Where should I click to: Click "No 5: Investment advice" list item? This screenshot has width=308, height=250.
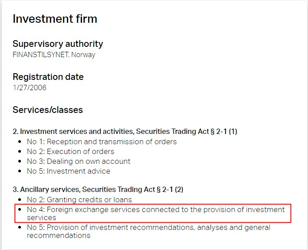68,171
